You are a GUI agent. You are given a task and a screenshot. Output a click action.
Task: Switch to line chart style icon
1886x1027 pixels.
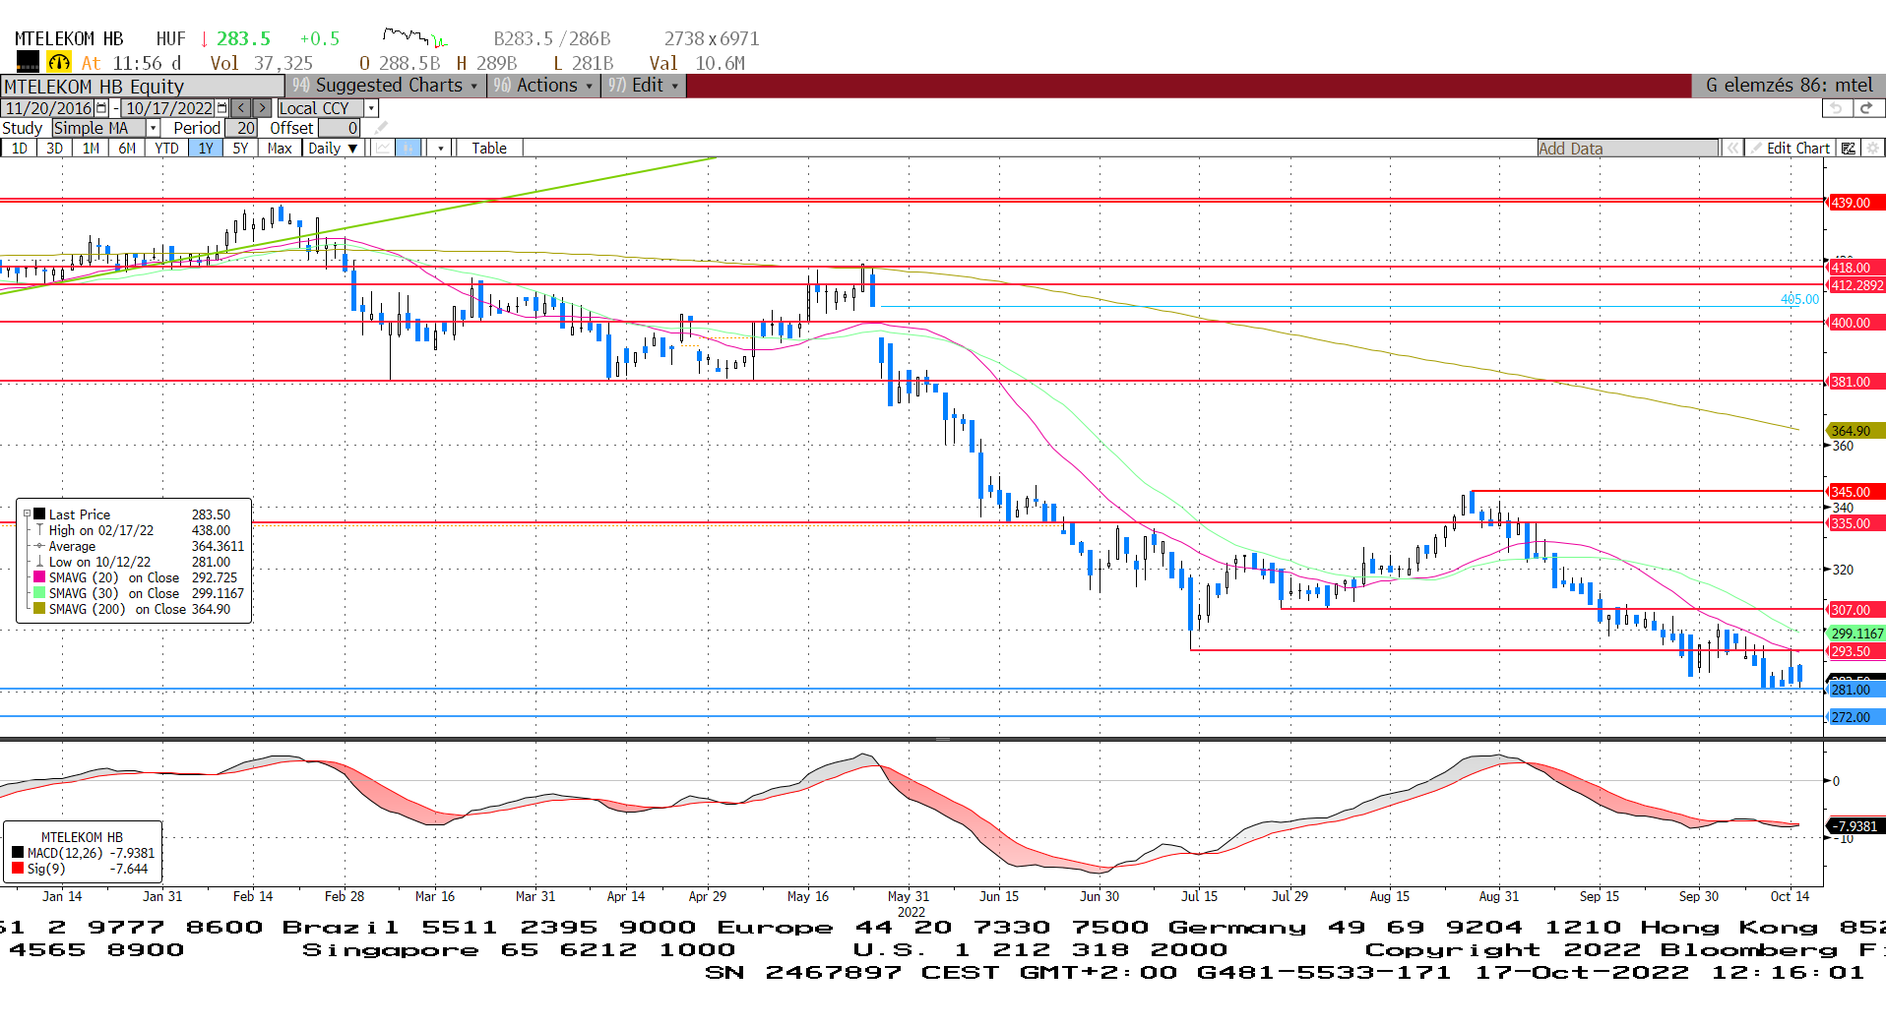point(383,148)
